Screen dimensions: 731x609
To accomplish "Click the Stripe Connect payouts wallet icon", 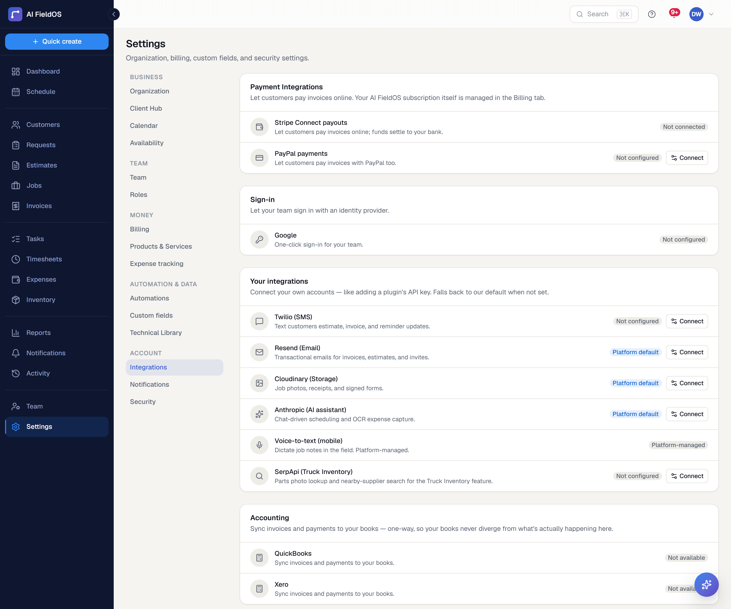I will (x=259, y=127).
